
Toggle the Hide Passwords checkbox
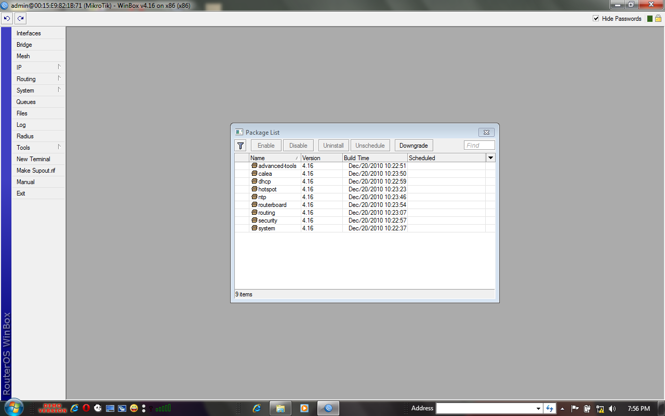pos(596,19)
